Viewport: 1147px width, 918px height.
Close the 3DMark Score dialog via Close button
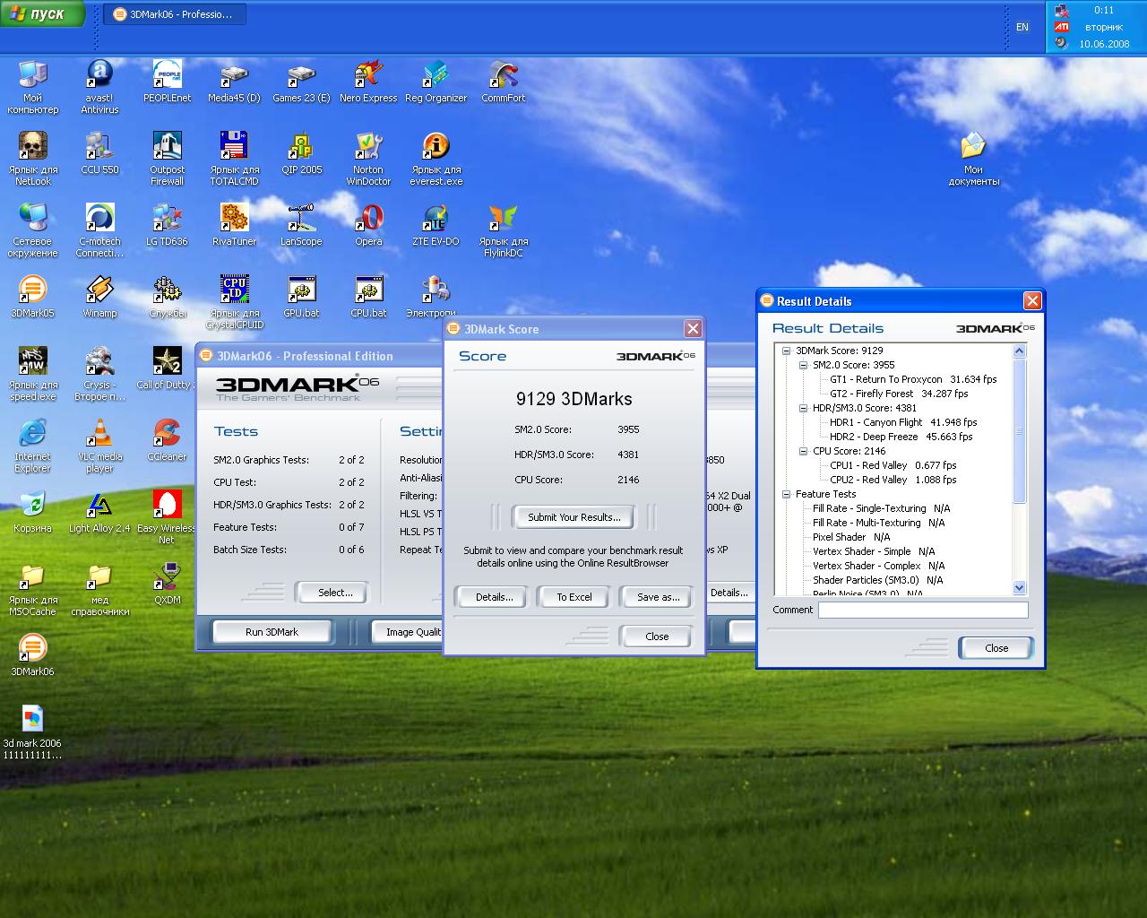(657, 637)
